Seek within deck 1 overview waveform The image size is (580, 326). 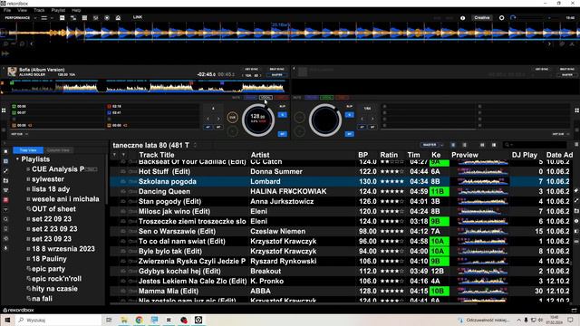[x=148, y=87]
